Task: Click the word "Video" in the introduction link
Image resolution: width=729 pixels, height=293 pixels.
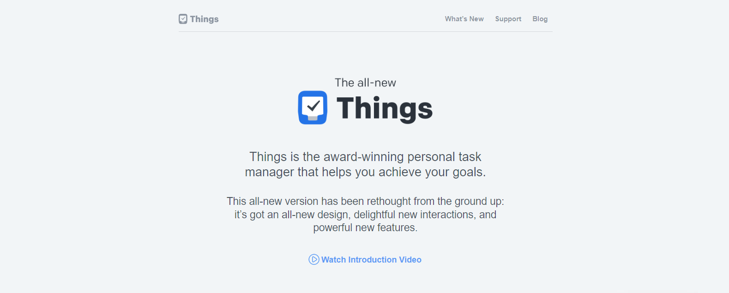Action: click(x=410, y=259)
